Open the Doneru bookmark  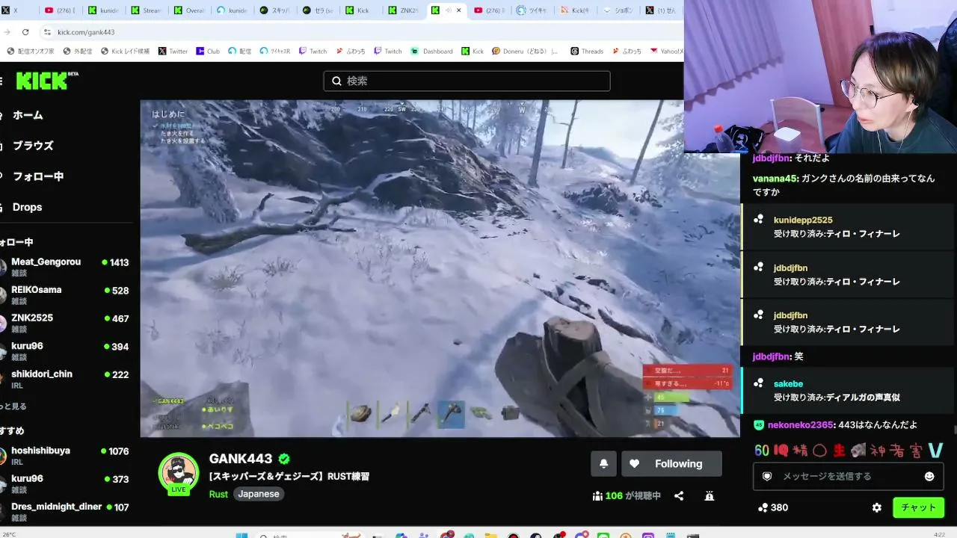525,52
